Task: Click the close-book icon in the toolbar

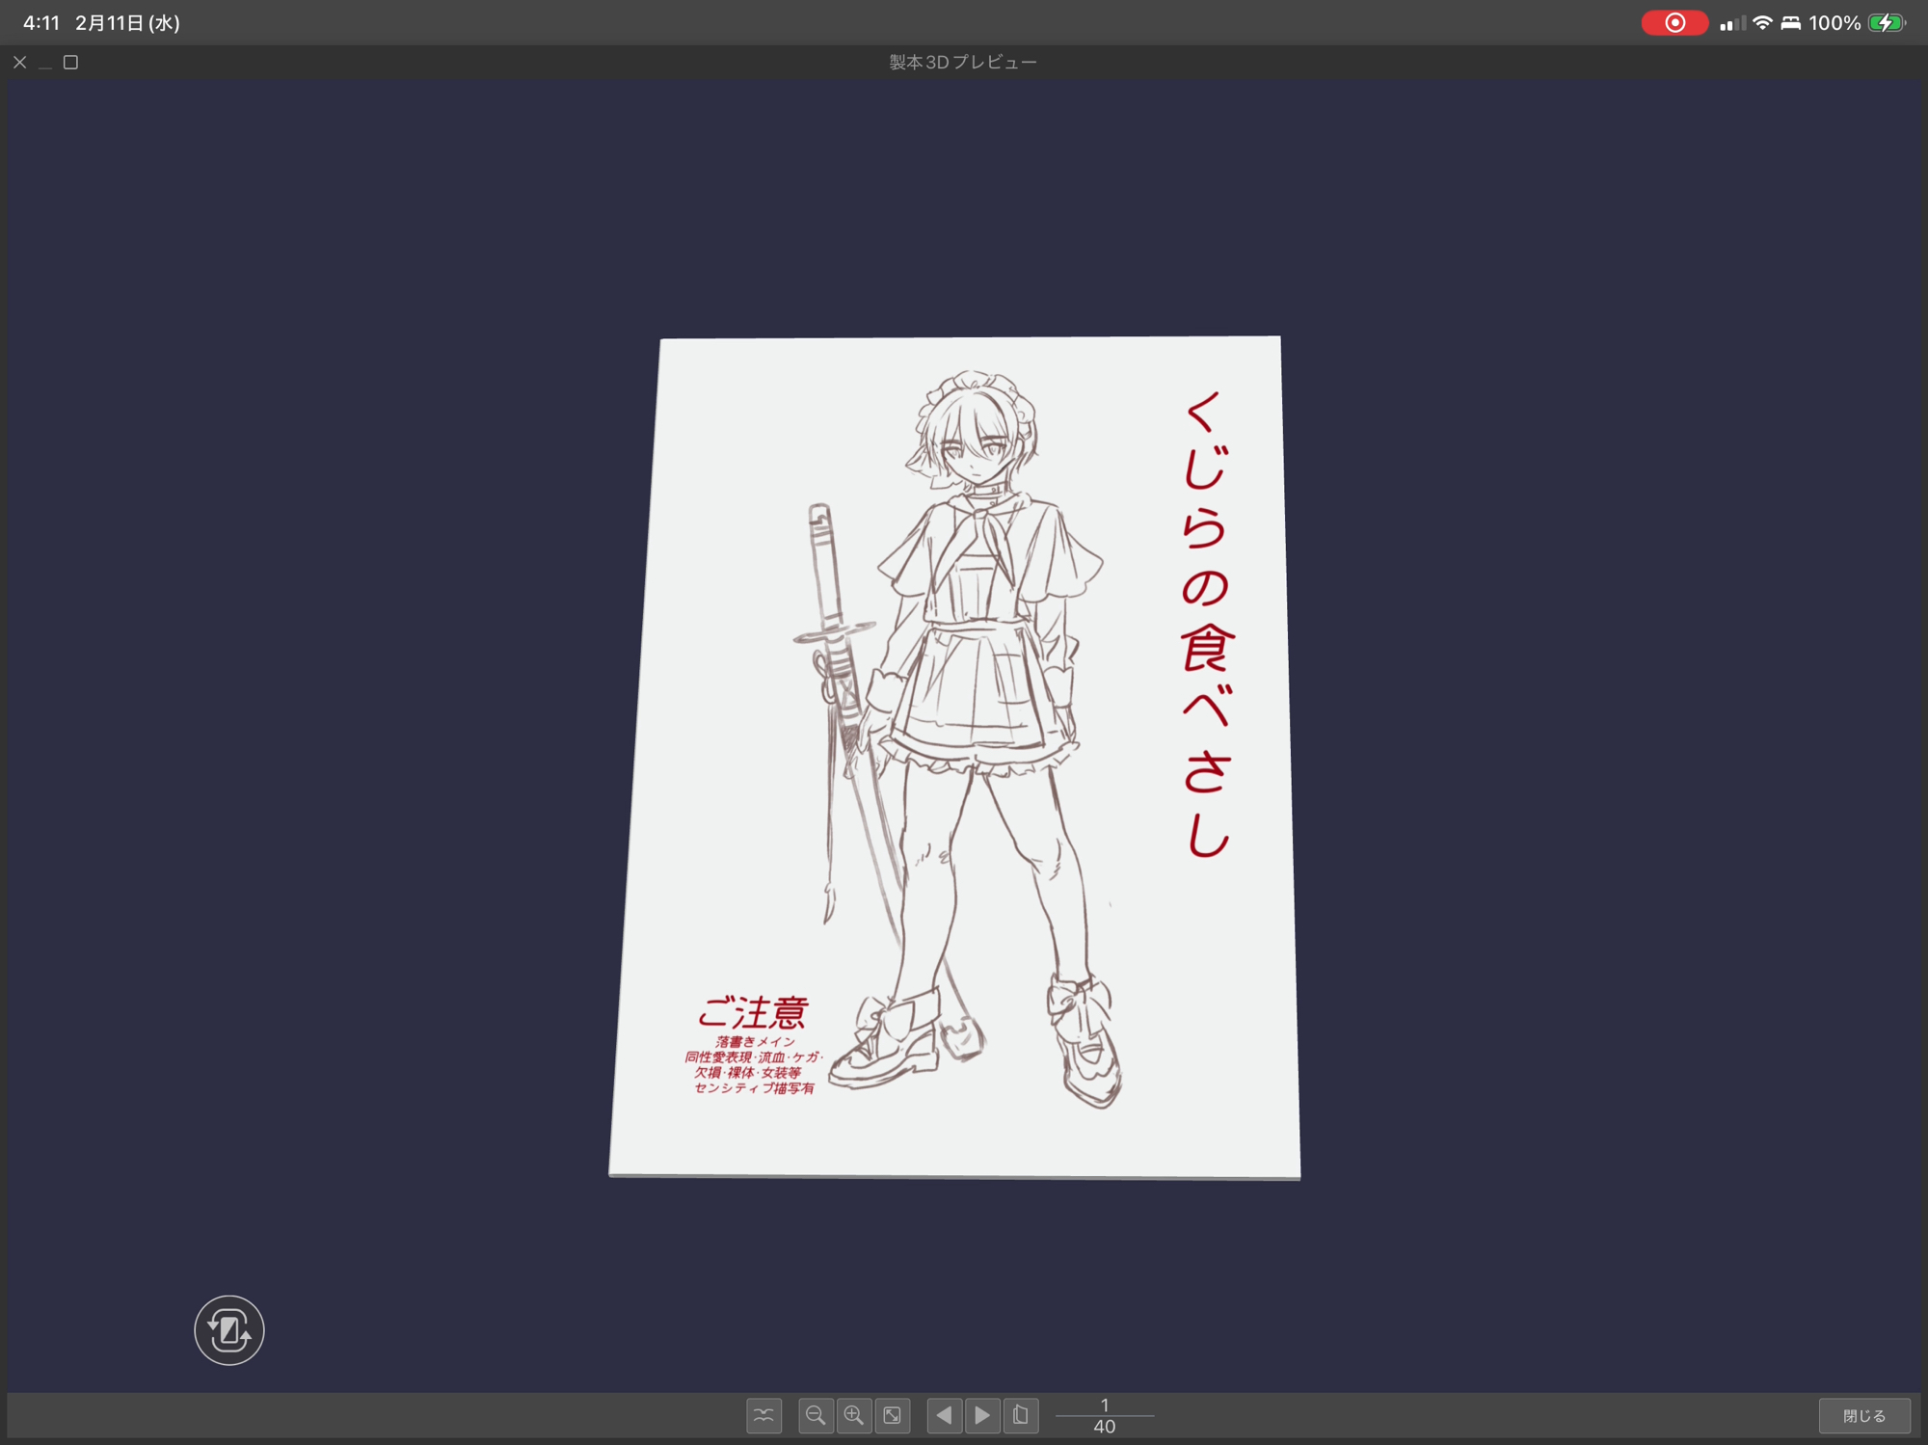Action: pos(1021,1415)
